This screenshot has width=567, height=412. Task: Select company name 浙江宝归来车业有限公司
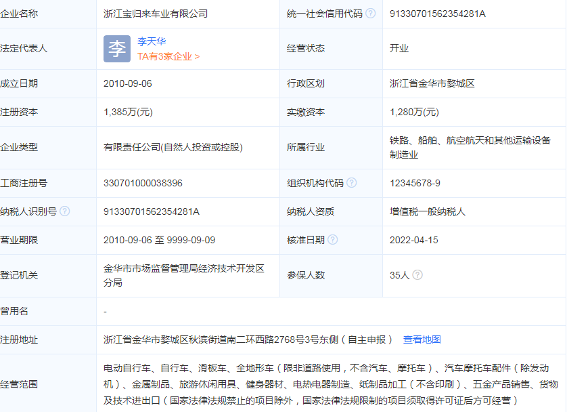pyautogui.click(x=156, y=14)
